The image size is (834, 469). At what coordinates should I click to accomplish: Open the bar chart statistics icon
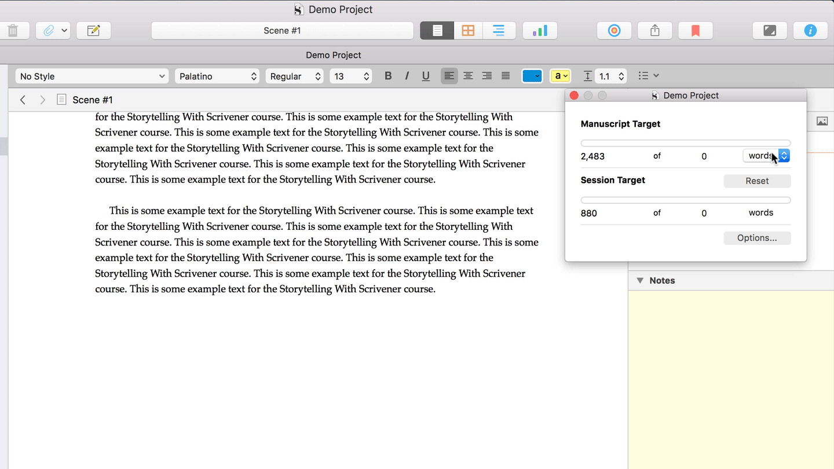[540, 31]
